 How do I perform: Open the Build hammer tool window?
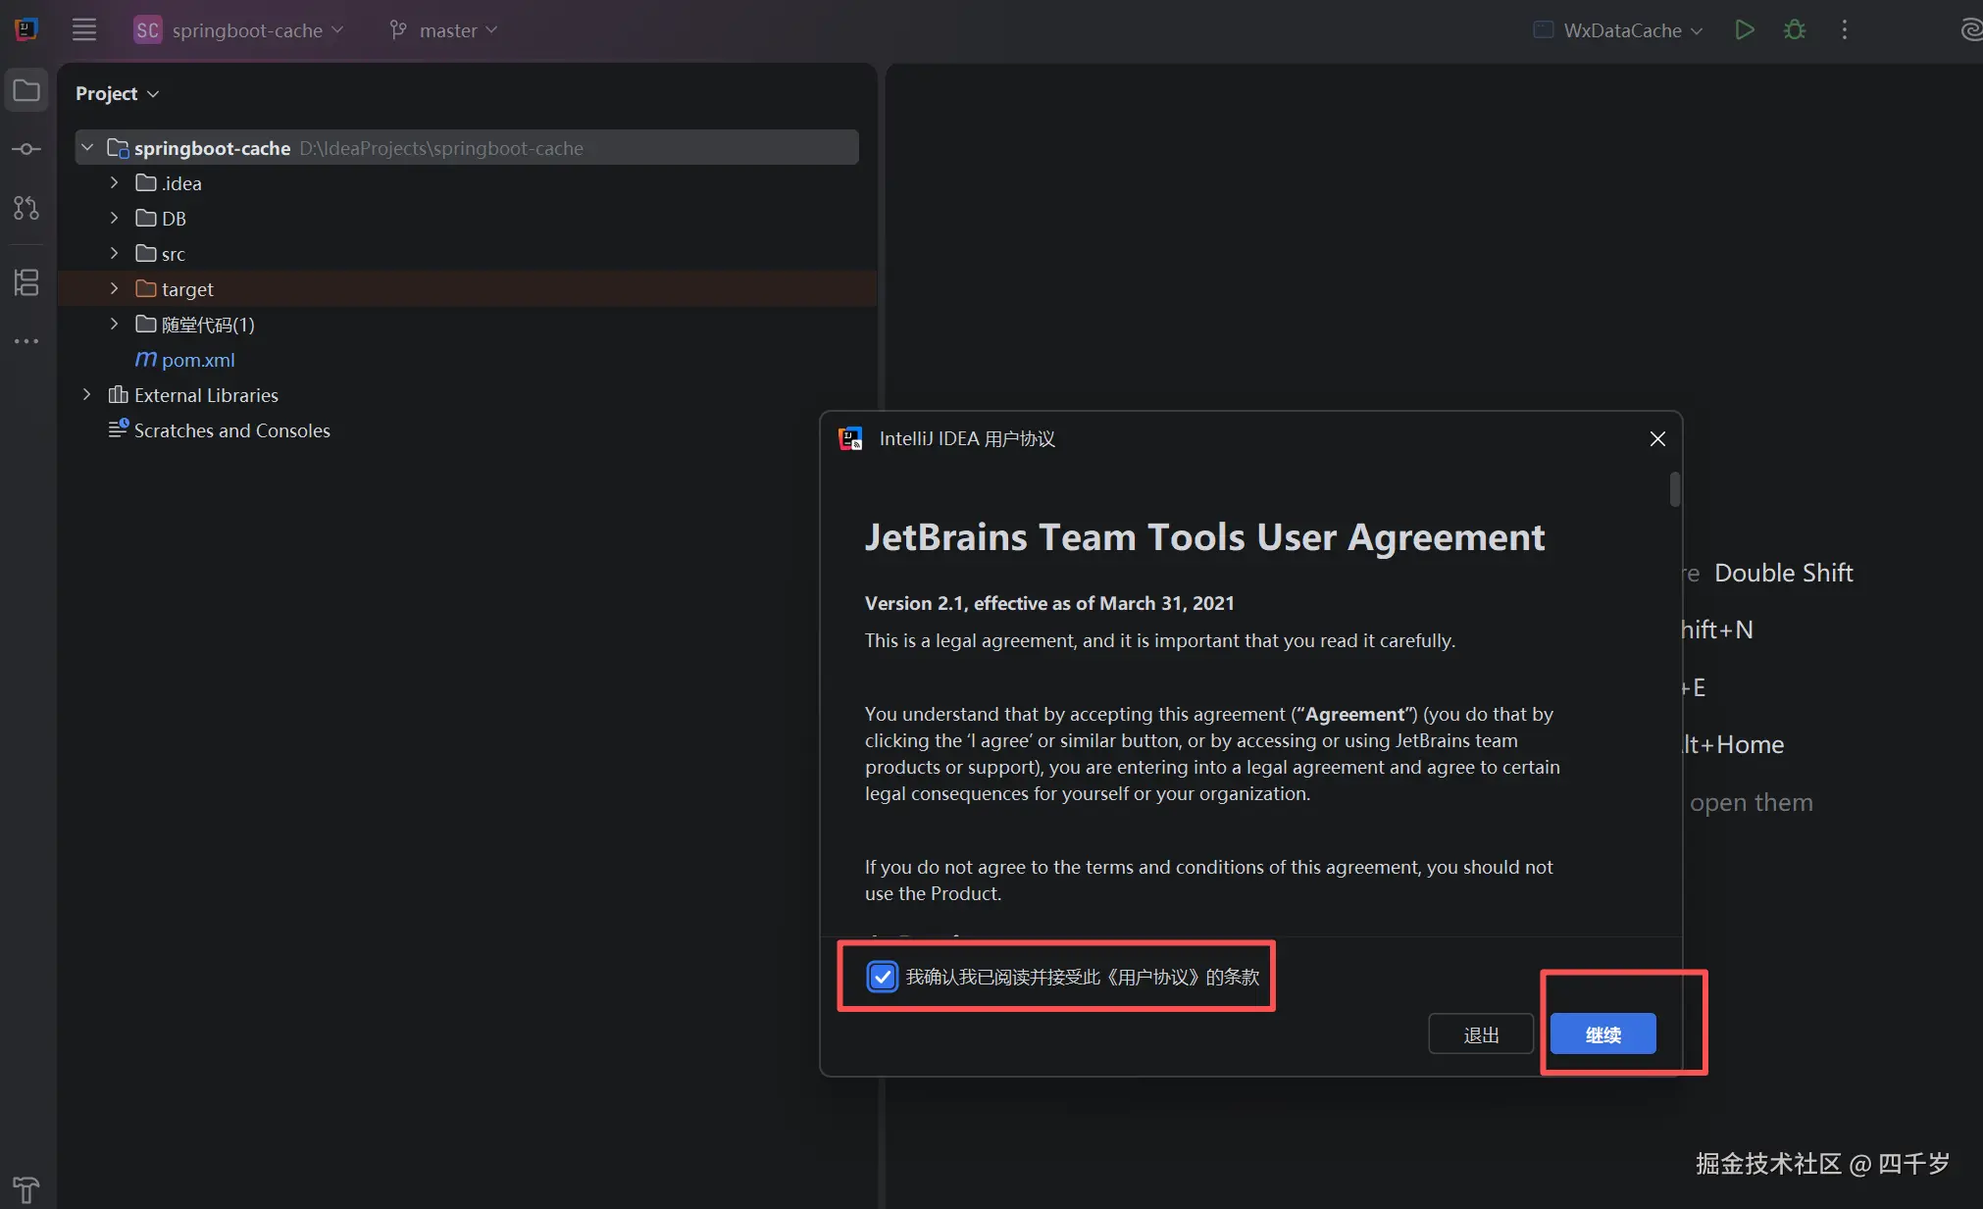(x=26, y=1188)
